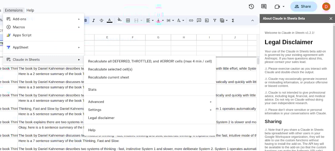
Task: Choose Apps Script from Extensions menu
Action: click(43, 35)
